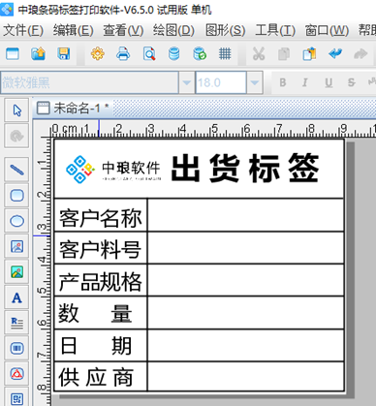The width and height of the screenshot is (376, 406).
Task: Switch to the 未命名-1 document tab
Action: (73, 109)
